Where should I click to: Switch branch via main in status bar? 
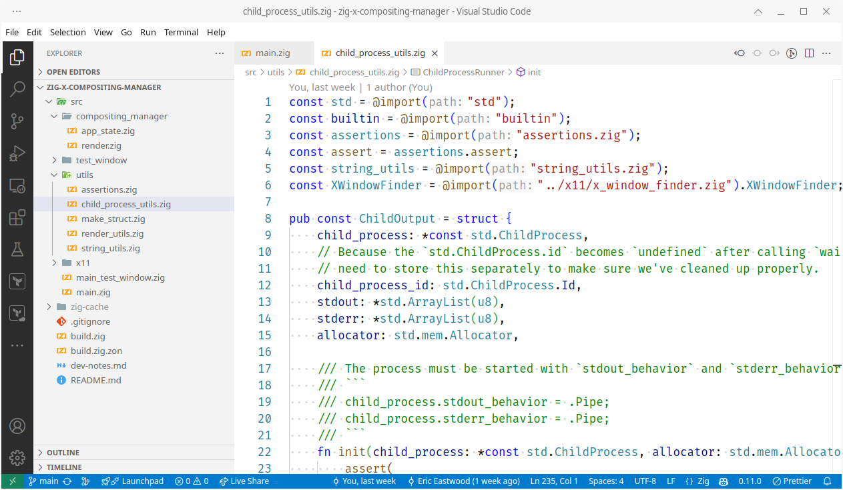click(x=43, y=481)
